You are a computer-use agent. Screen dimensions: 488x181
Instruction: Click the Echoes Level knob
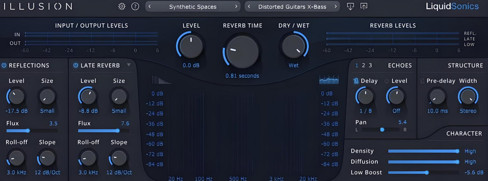tap(396, 97)
